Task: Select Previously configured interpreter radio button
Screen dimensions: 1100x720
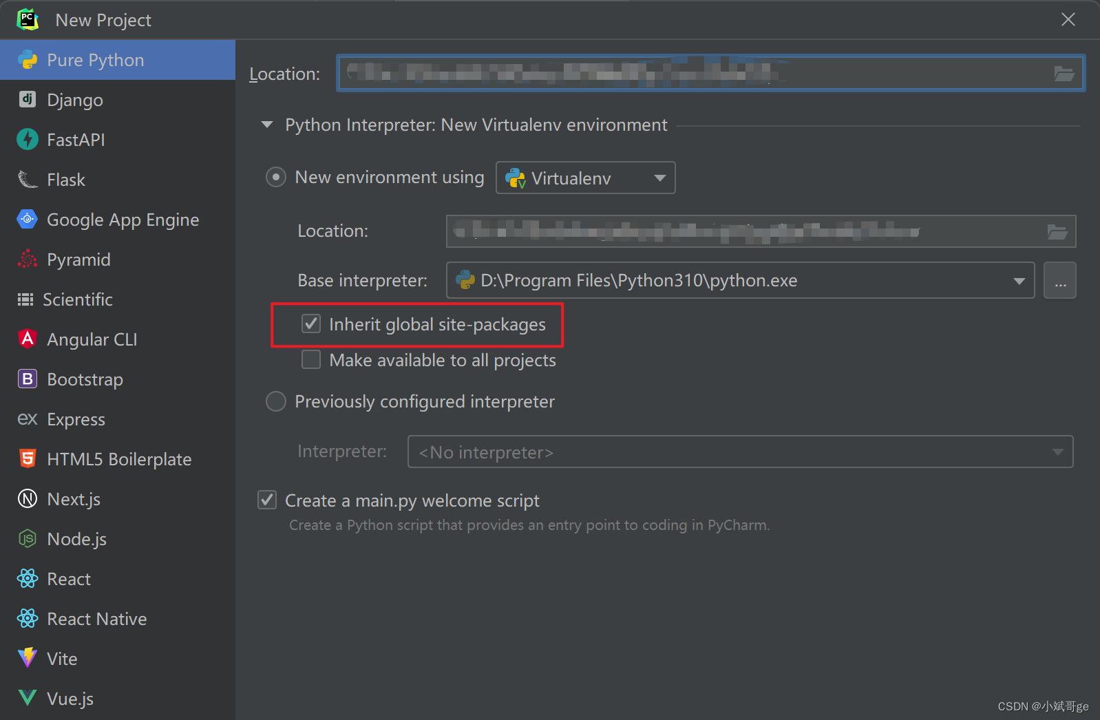Action: 276,401
